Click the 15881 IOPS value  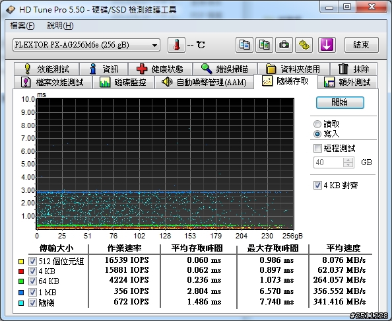pos(127,270)
